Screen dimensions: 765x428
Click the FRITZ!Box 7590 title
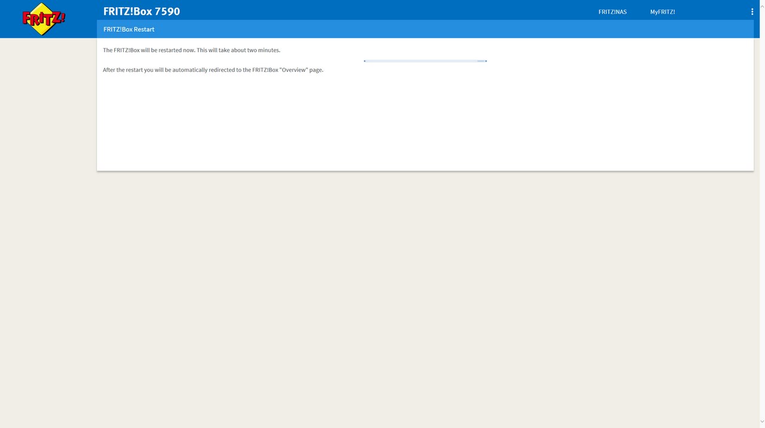coord(142,11)
